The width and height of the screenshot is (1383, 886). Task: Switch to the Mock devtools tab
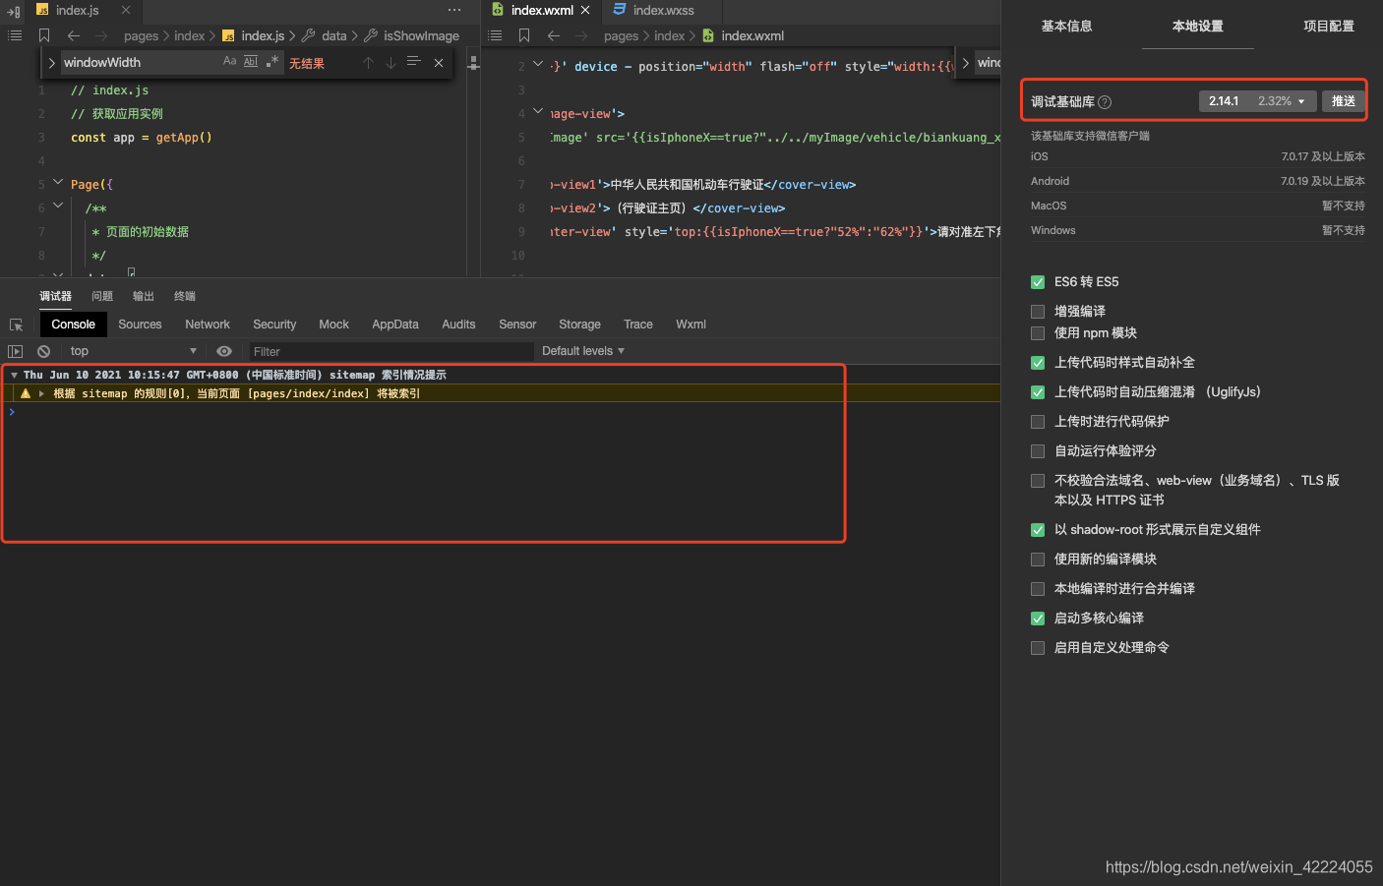click(x=333, y=325)
